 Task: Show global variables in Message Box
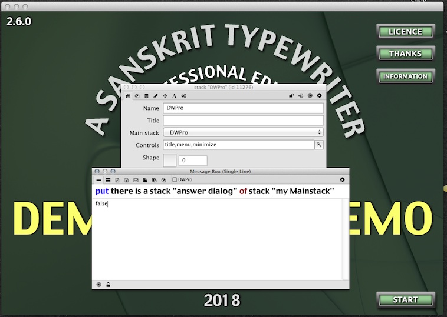coord(126,180)
